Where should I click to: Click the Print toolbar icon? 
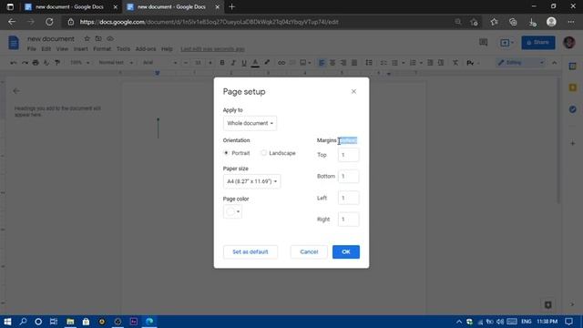tap(36, 63)
